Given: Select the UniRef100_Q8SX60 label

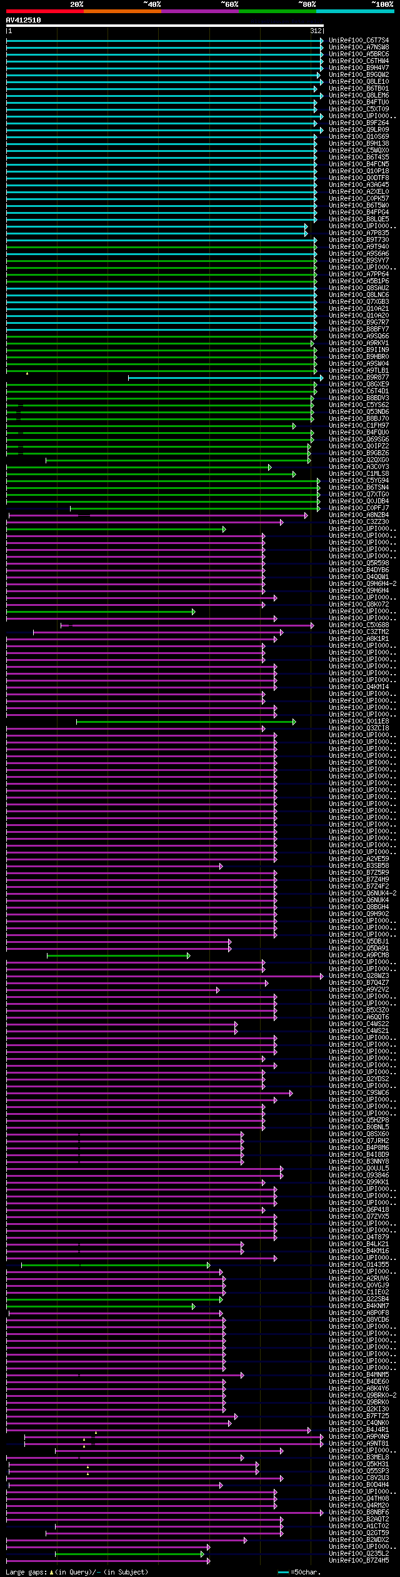Looking at the screenshot, I should click(359, 1134).
